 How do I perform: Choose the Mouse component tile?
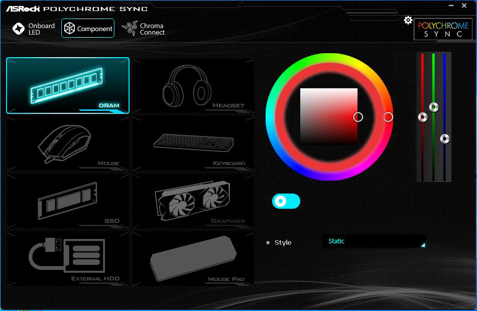[68, 143]
